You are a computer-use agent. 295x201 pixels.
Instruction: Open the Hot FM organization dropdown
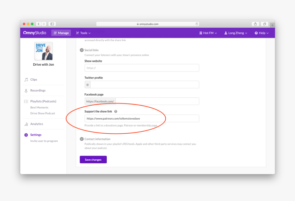click(208, 33)
